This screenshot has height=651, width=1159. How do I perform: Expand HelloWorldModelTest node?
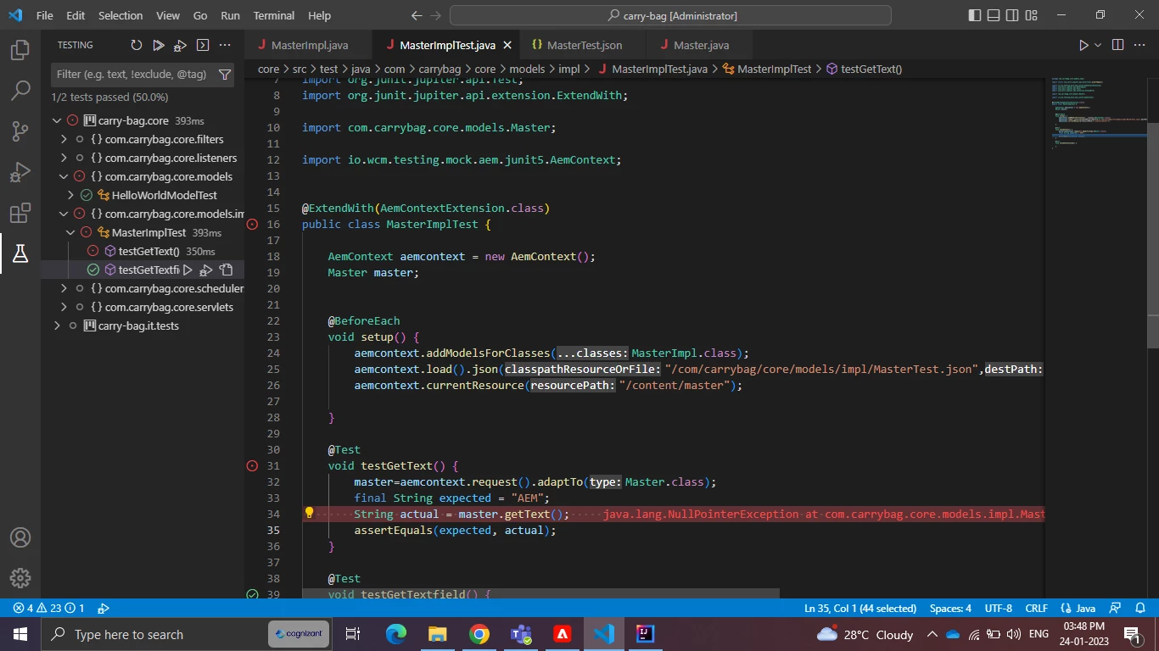(x=71, y=195)
